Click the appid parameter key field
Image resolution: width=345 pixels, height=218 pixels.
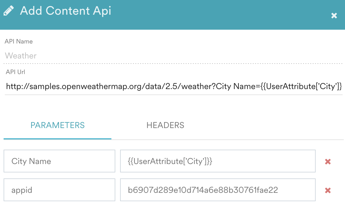(x=59, y=190)
